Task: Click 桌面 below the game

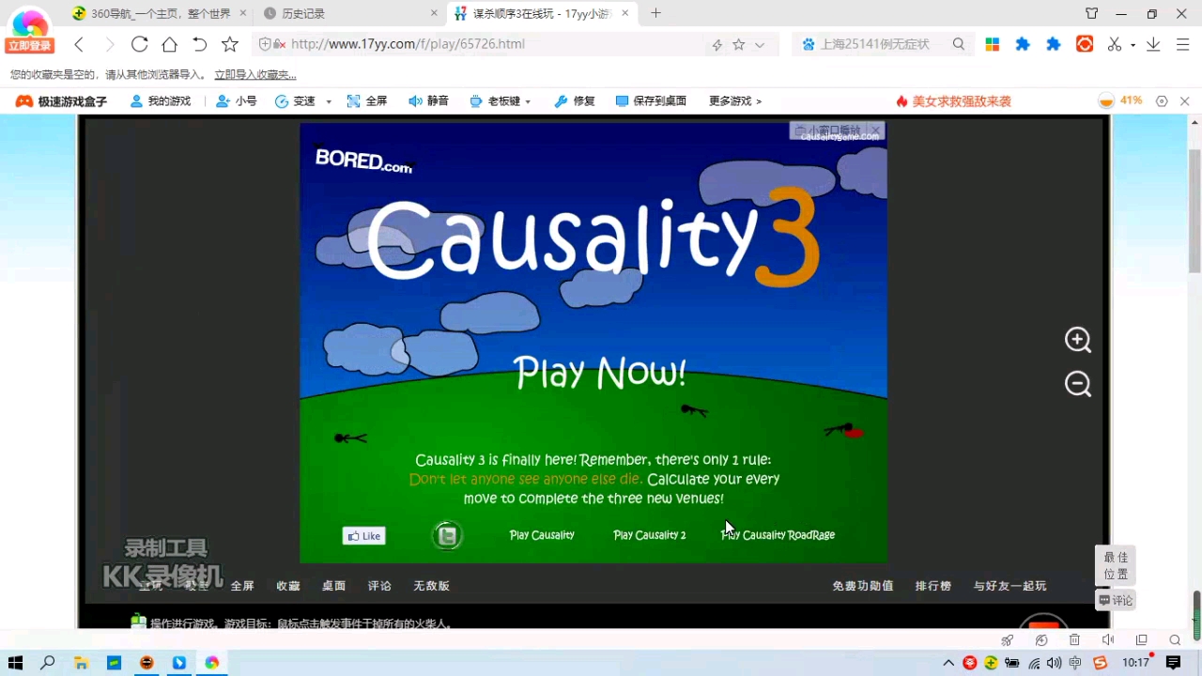Action: [334, 586]
